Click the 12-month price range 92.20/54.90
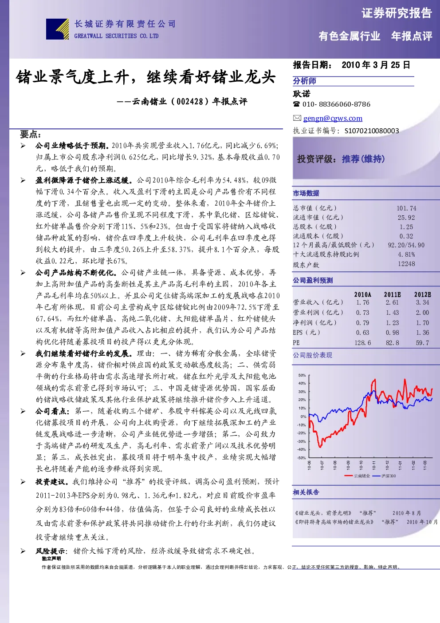440x623 pixels. click(x=406, y=245)
